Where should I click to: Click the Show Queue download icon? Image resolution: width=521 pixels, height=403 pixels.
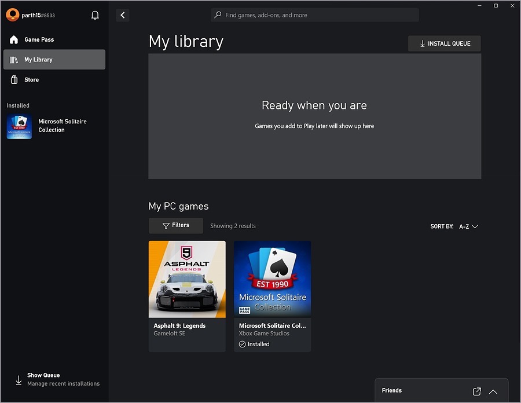click(19, 380)
